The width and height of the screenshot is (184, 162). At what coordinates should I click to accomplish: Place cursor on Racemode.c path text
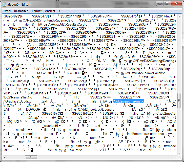(44, 20)
